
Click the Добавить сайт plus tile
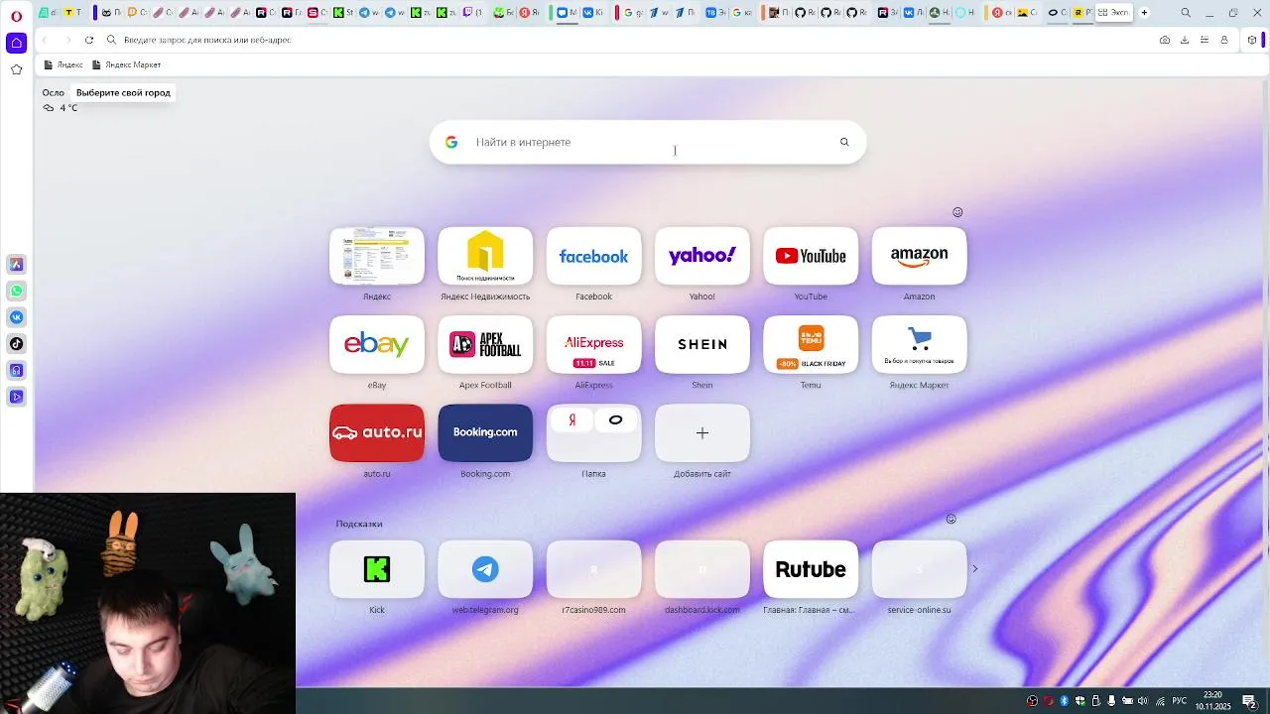pos(702,432)
